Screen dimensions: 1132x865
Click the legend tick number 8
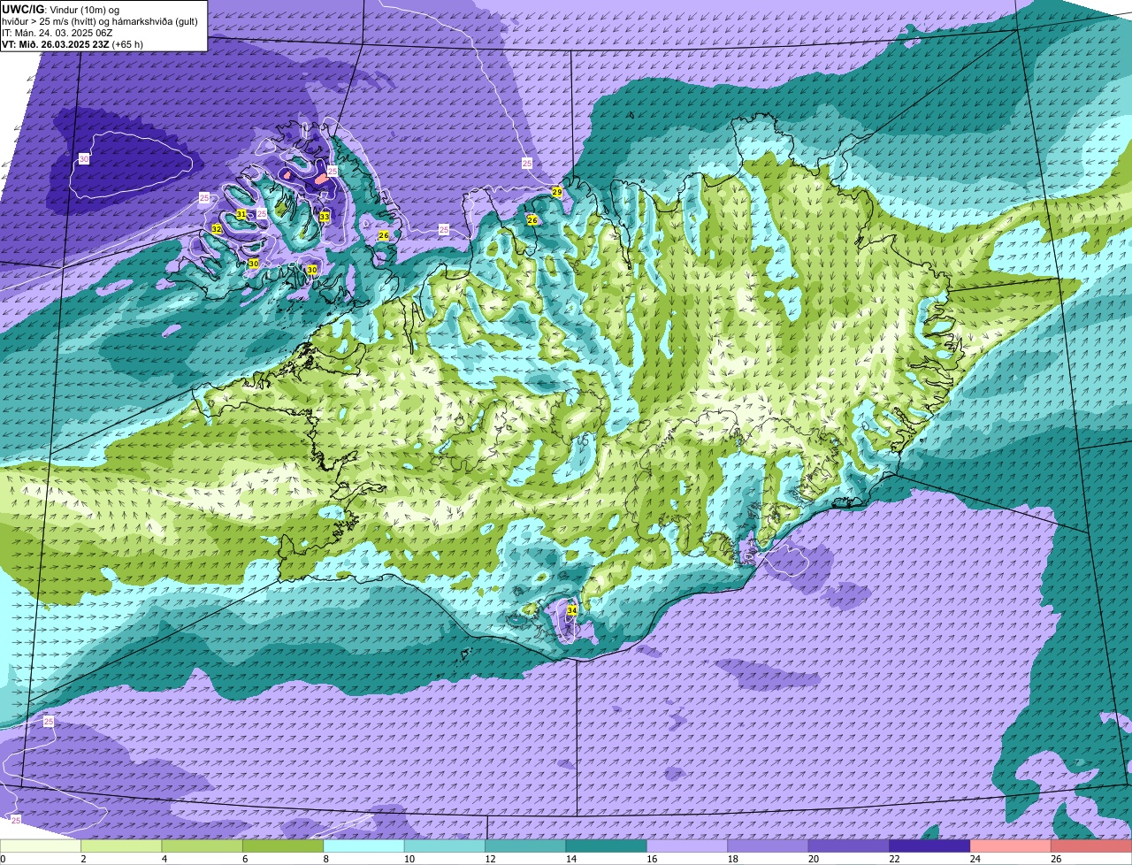point(325,859)
